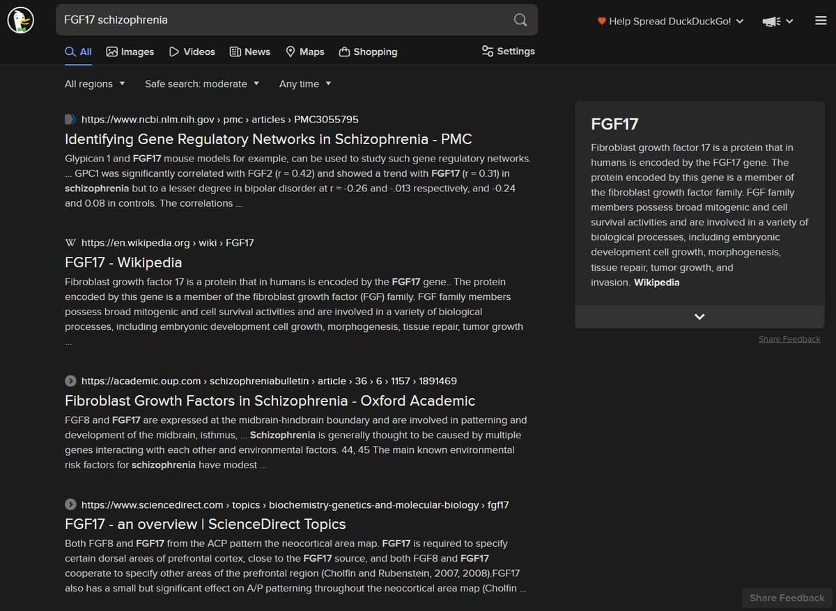Viewport: 836px width, 611px height.
Task: Open the Settings menu
Action: (x=508, y=51)
